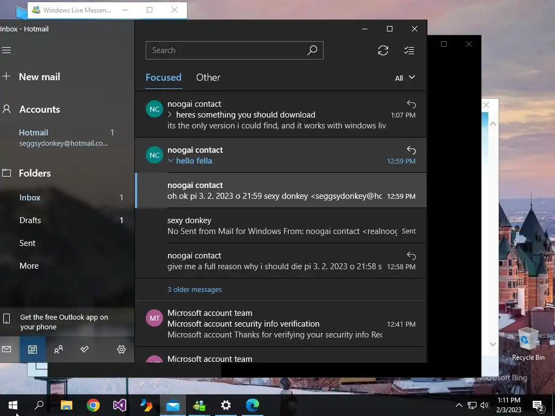This screenshot has height=416, width=555.
Task: Enter selection mode icon
Action: point(409,50)
